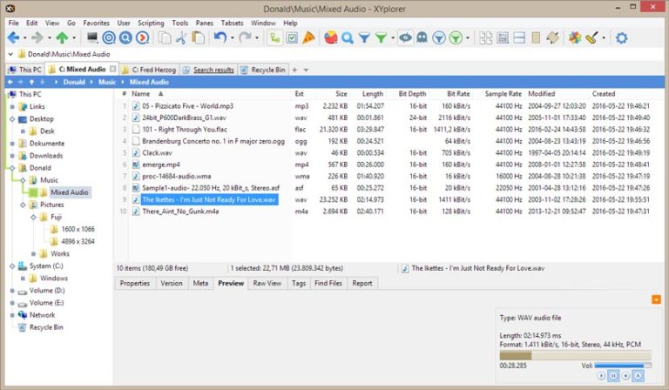The height and width of the screenshot is (390, 669).
Task: Click the green Up arrow in toolbar
Action: pyautogui.click(x=63, y=38)
